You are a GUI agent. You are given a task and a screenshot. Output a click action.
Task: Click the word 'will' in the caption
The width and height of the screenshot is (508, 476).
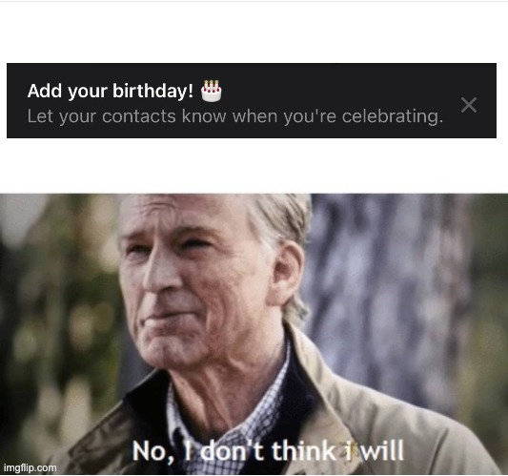(382, 450)
